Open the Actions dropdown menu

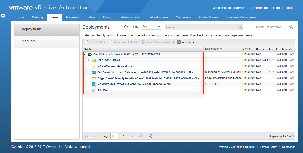[x=185, y=42]
